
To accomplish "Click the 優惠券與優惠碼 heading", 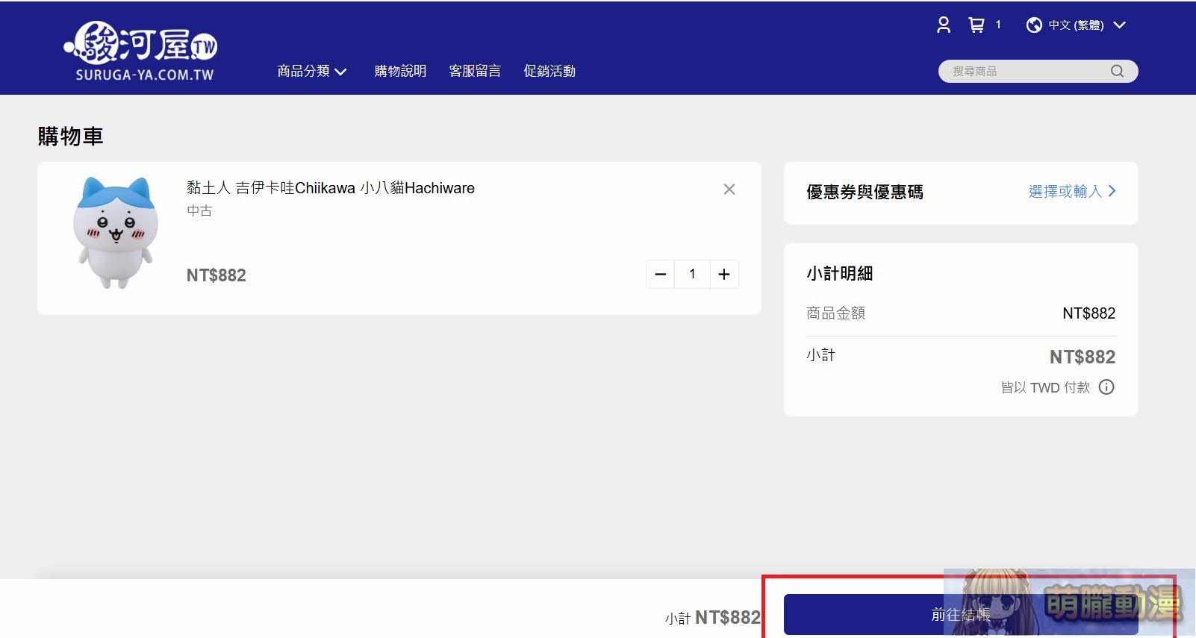I will pyautogui.click(x=865, y=193).
